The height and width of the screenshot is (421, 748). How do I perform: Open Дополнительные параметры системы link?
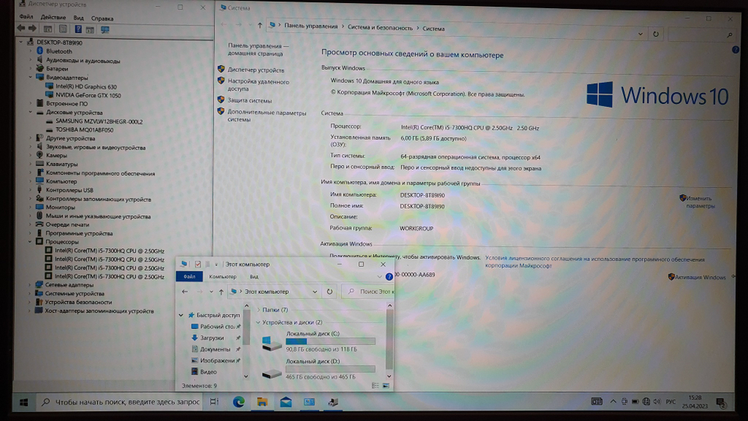(x=267, y=117)
